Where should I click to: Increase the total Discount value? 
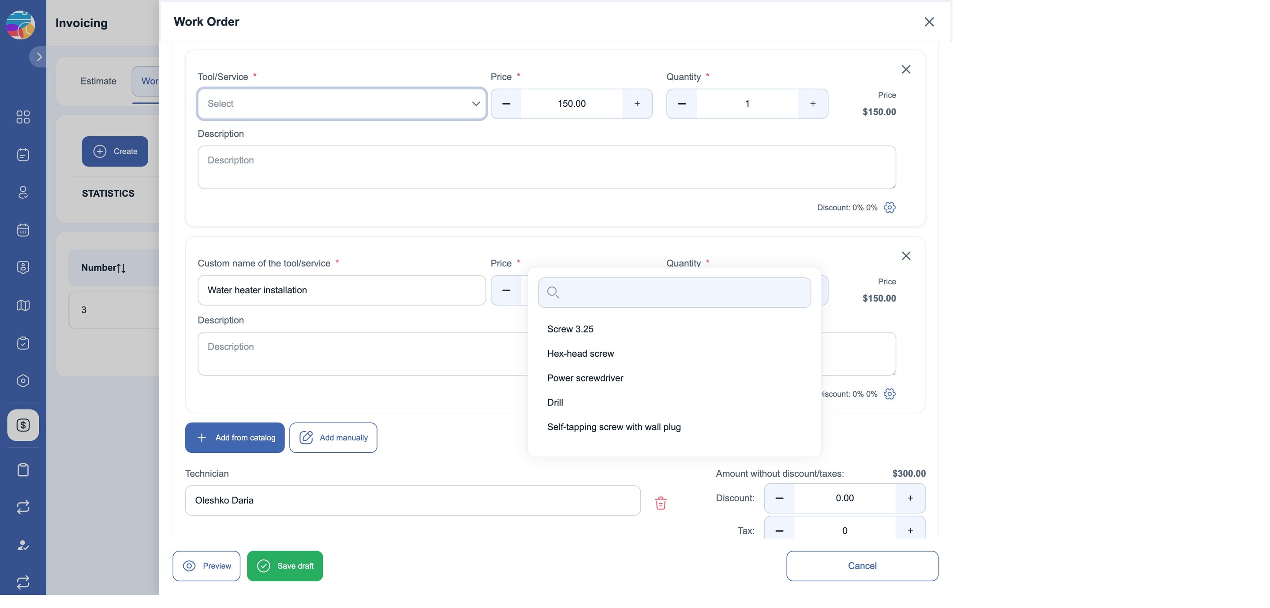(x=910, y=498)
